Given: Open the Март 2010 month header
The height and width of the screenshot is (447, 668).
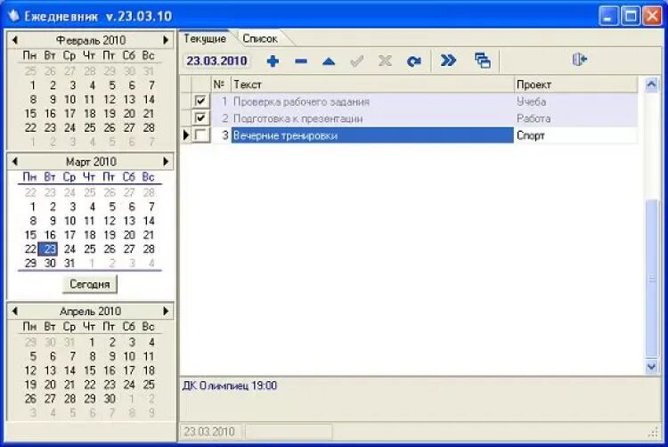Looking at the screenshot, I should coord(91,162).
